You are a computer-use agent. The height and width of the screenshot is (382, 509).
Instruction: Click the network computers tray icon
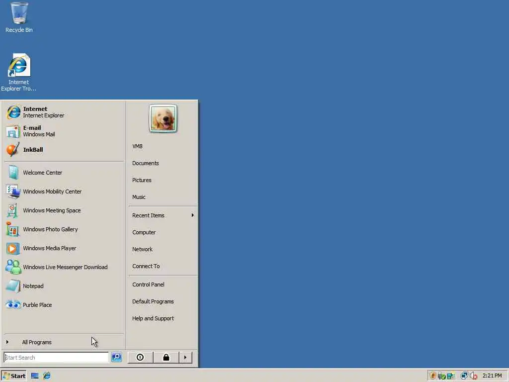coord(464,376)
